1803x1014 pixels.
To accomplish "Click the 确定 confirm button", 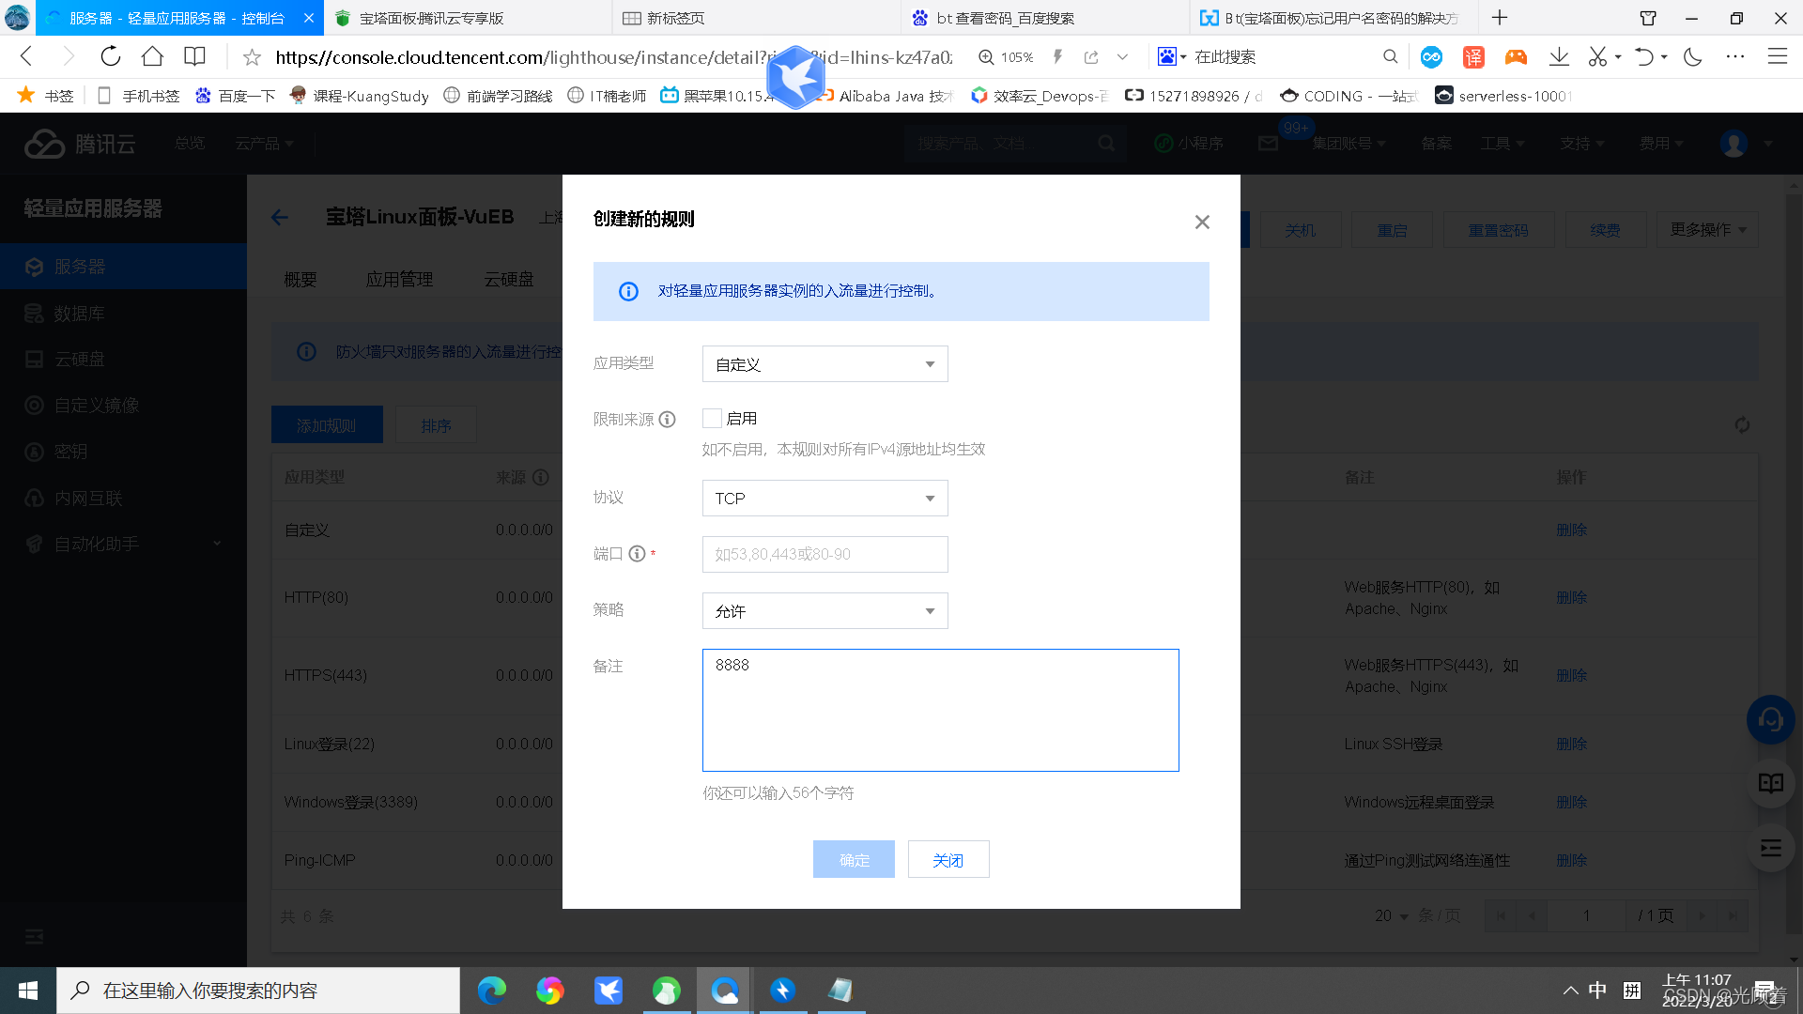I will [x=854, y=860].
